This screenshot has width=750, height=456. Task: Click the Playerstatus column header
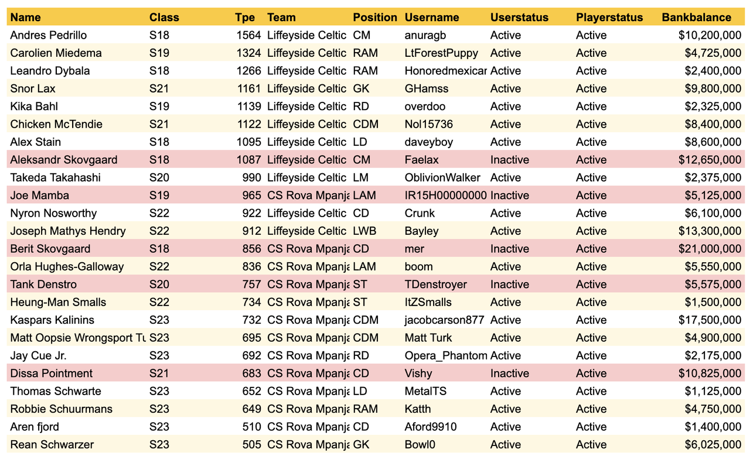(x=609, y=17)
